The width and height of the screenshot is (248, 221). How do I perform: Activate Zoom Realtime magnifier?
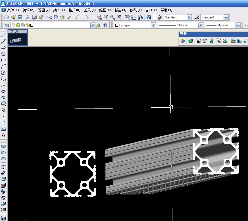[x=106, y=17]
